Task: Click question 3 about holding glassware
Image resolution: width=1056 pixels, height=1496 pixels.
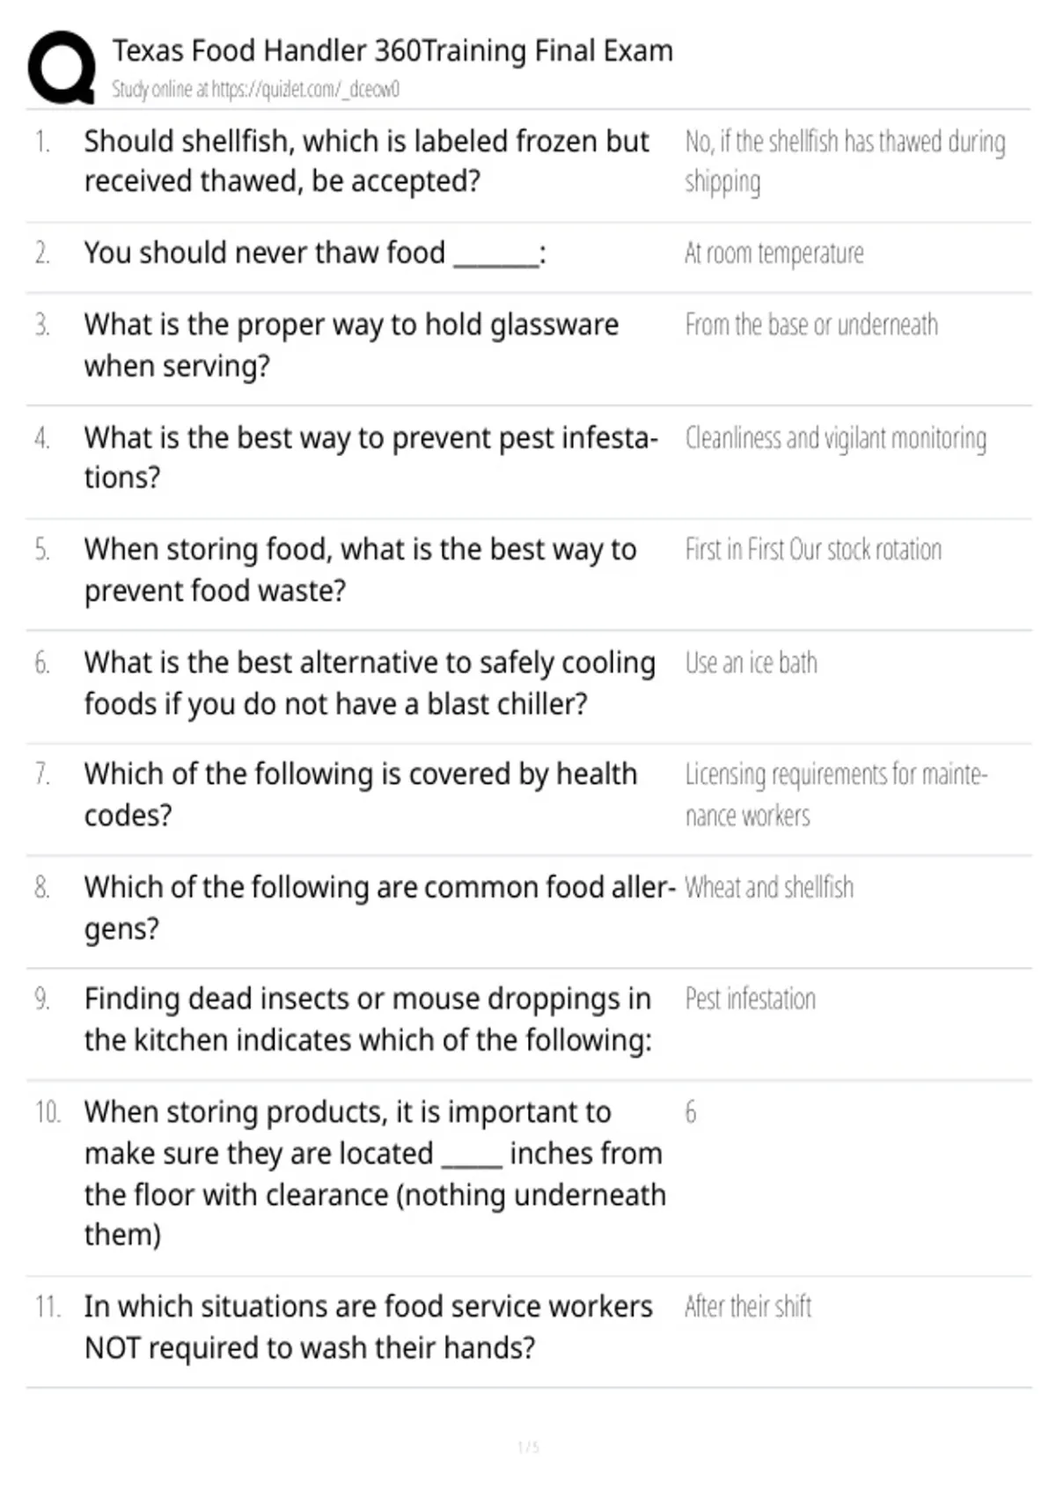Action: coord(352,345)
